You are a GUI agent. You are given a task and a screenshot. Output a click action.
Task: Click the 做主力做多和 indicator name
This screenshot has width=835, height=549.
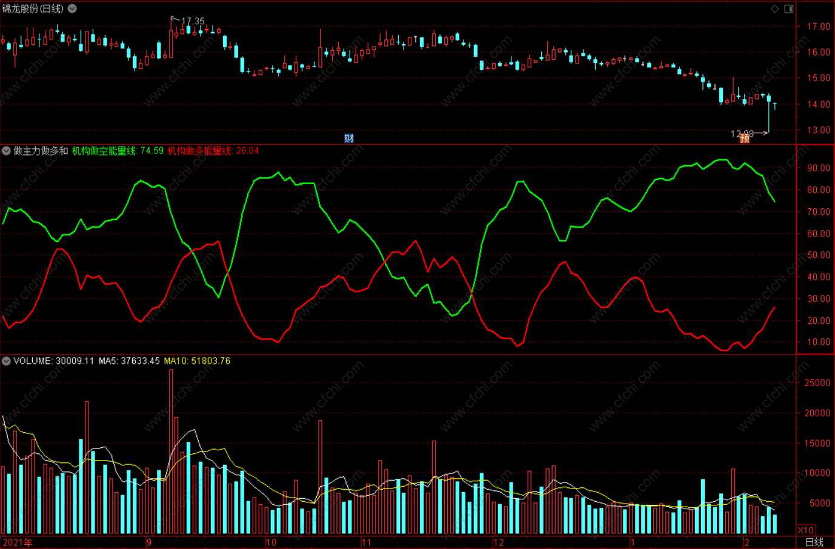click(41, 151)
